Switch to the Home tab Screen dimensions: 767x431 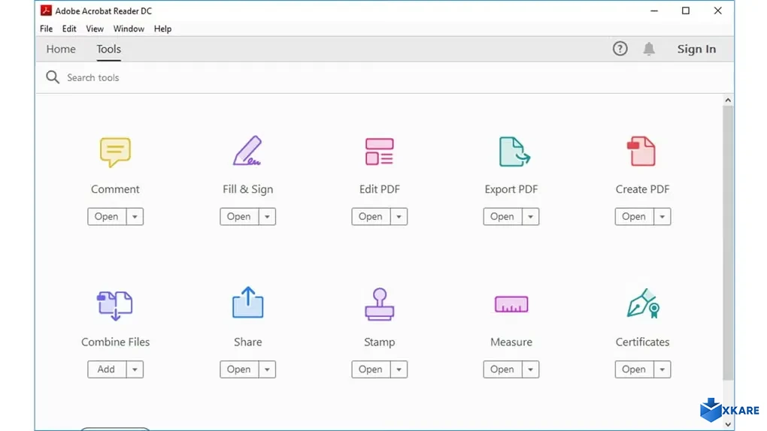pos(61,49)
